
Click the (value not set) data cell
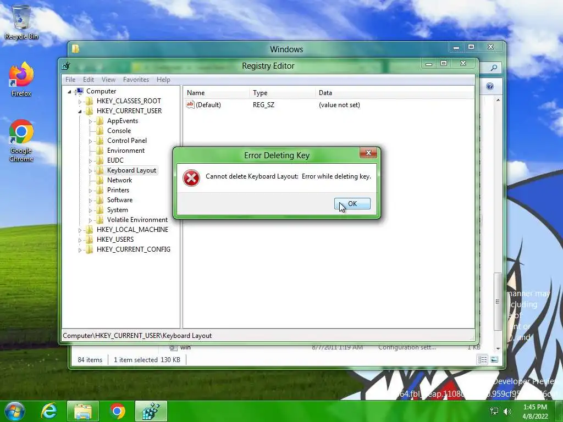tap(339, 105)
